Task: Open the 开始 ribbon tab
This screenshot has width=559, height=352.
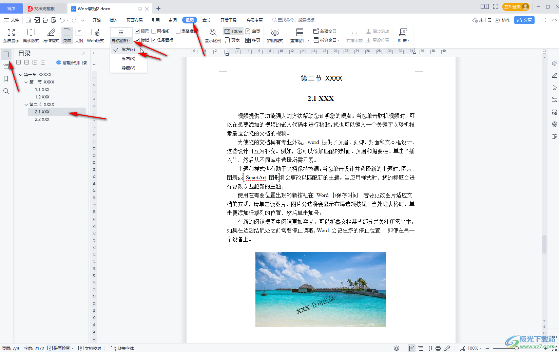Action: coord(97,20)
